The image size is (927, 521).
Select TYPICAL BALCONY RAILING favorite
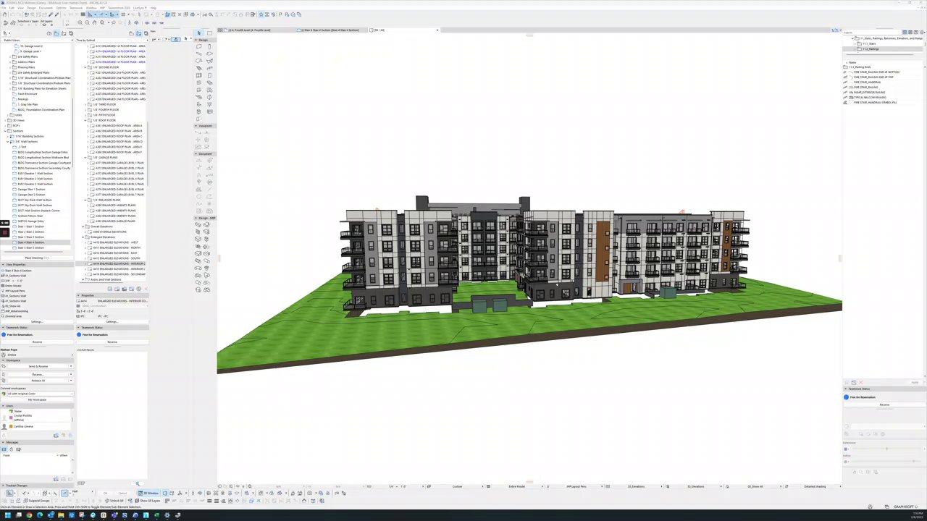point(870,98)
